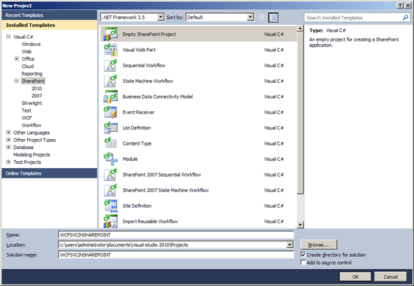Collapse the Visual C# tree node
This screenshot has height=286, width=414.
8,37
